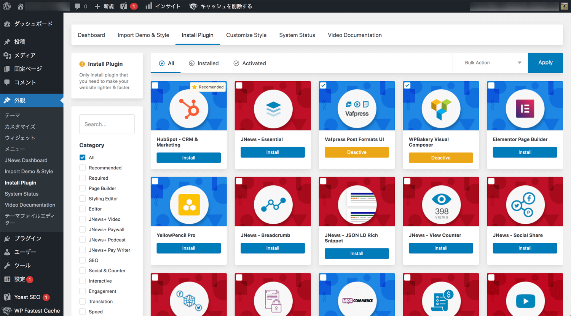Deactivate WPBakery Visual Composer plugin

point(441,158)
